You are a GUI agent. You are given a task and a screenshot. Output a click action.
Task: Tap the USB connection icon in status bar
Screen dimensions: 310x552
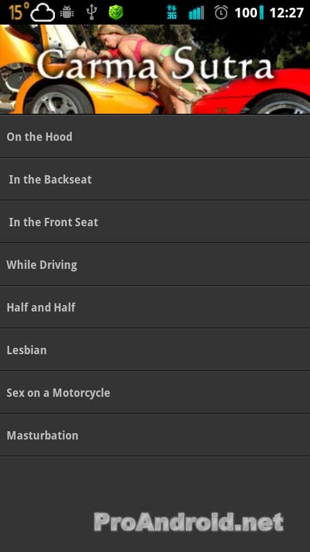pos(92,13)
